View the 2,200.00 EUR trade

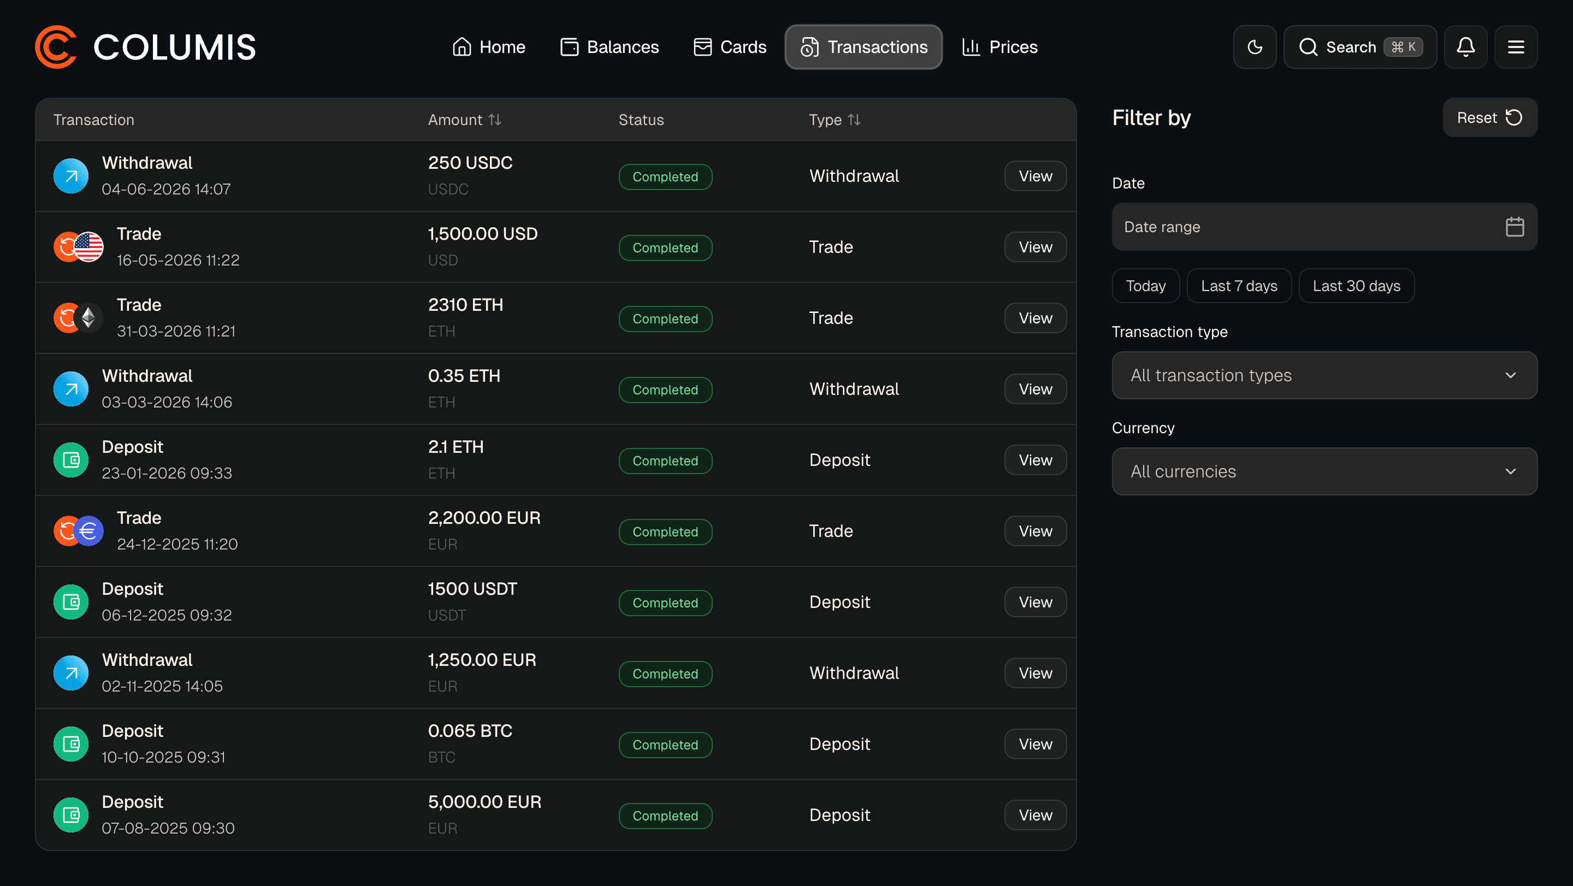coord(1035,530)
